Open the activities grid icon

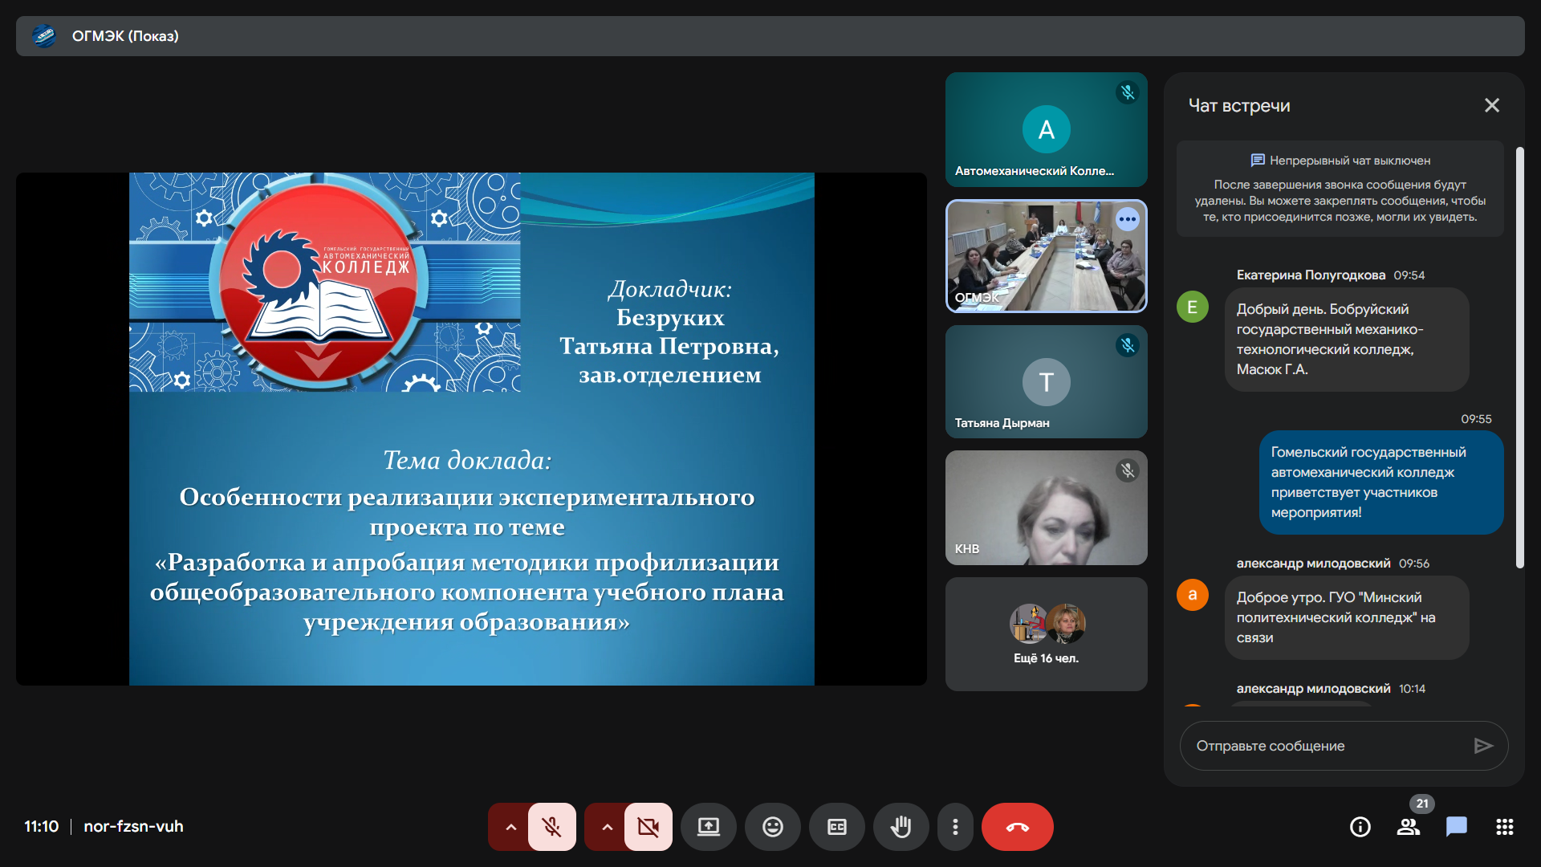click(x=1504, y=827)
